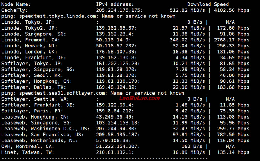The width and height of the screenshot is (260, 161).
Task: Select 'Softlayer, Tokyo, JP' row name
Action: pyautogui.click(x=32, y=64)
